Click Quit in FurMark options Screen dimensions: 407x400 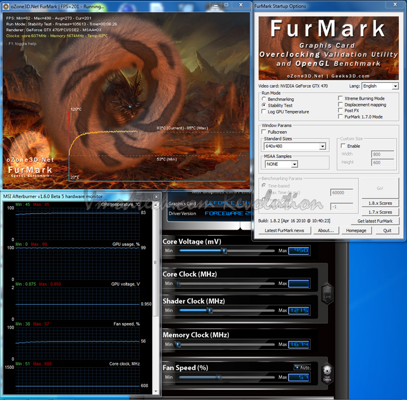pos(387,231)
